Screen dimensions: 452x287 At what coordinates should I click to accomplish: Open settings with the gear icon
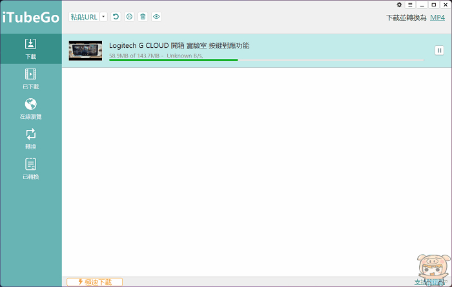coord(399,5)
